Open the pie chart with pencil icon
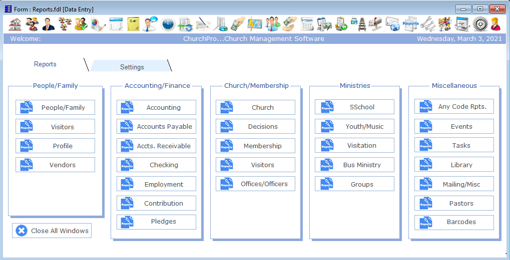This screenshot has height=260, width=510. point(98,24)
